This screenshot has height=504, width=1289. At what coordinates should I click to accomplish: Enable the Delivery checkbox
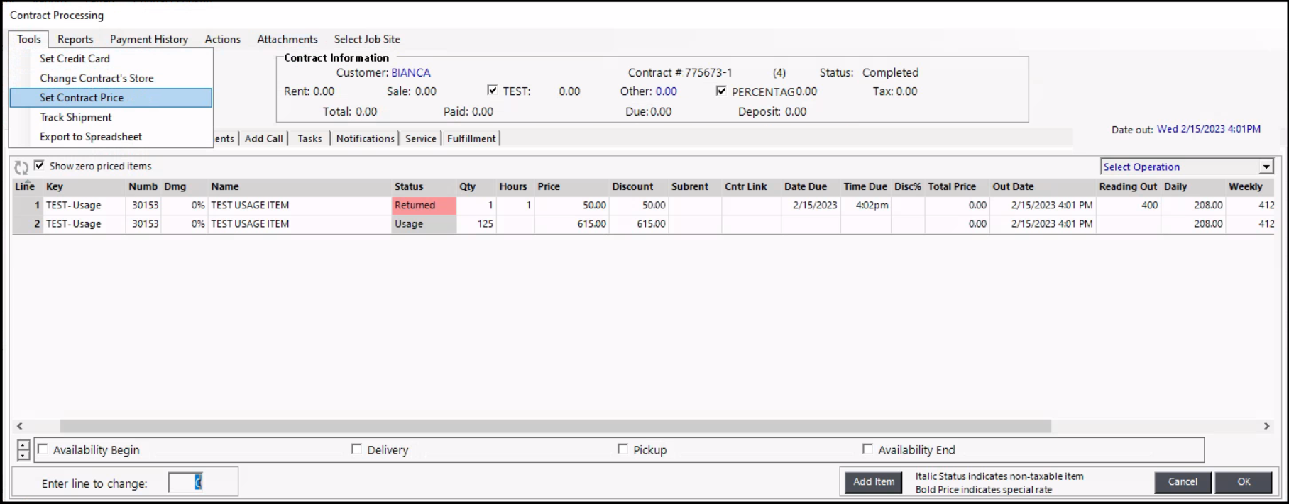pos(356,449)
